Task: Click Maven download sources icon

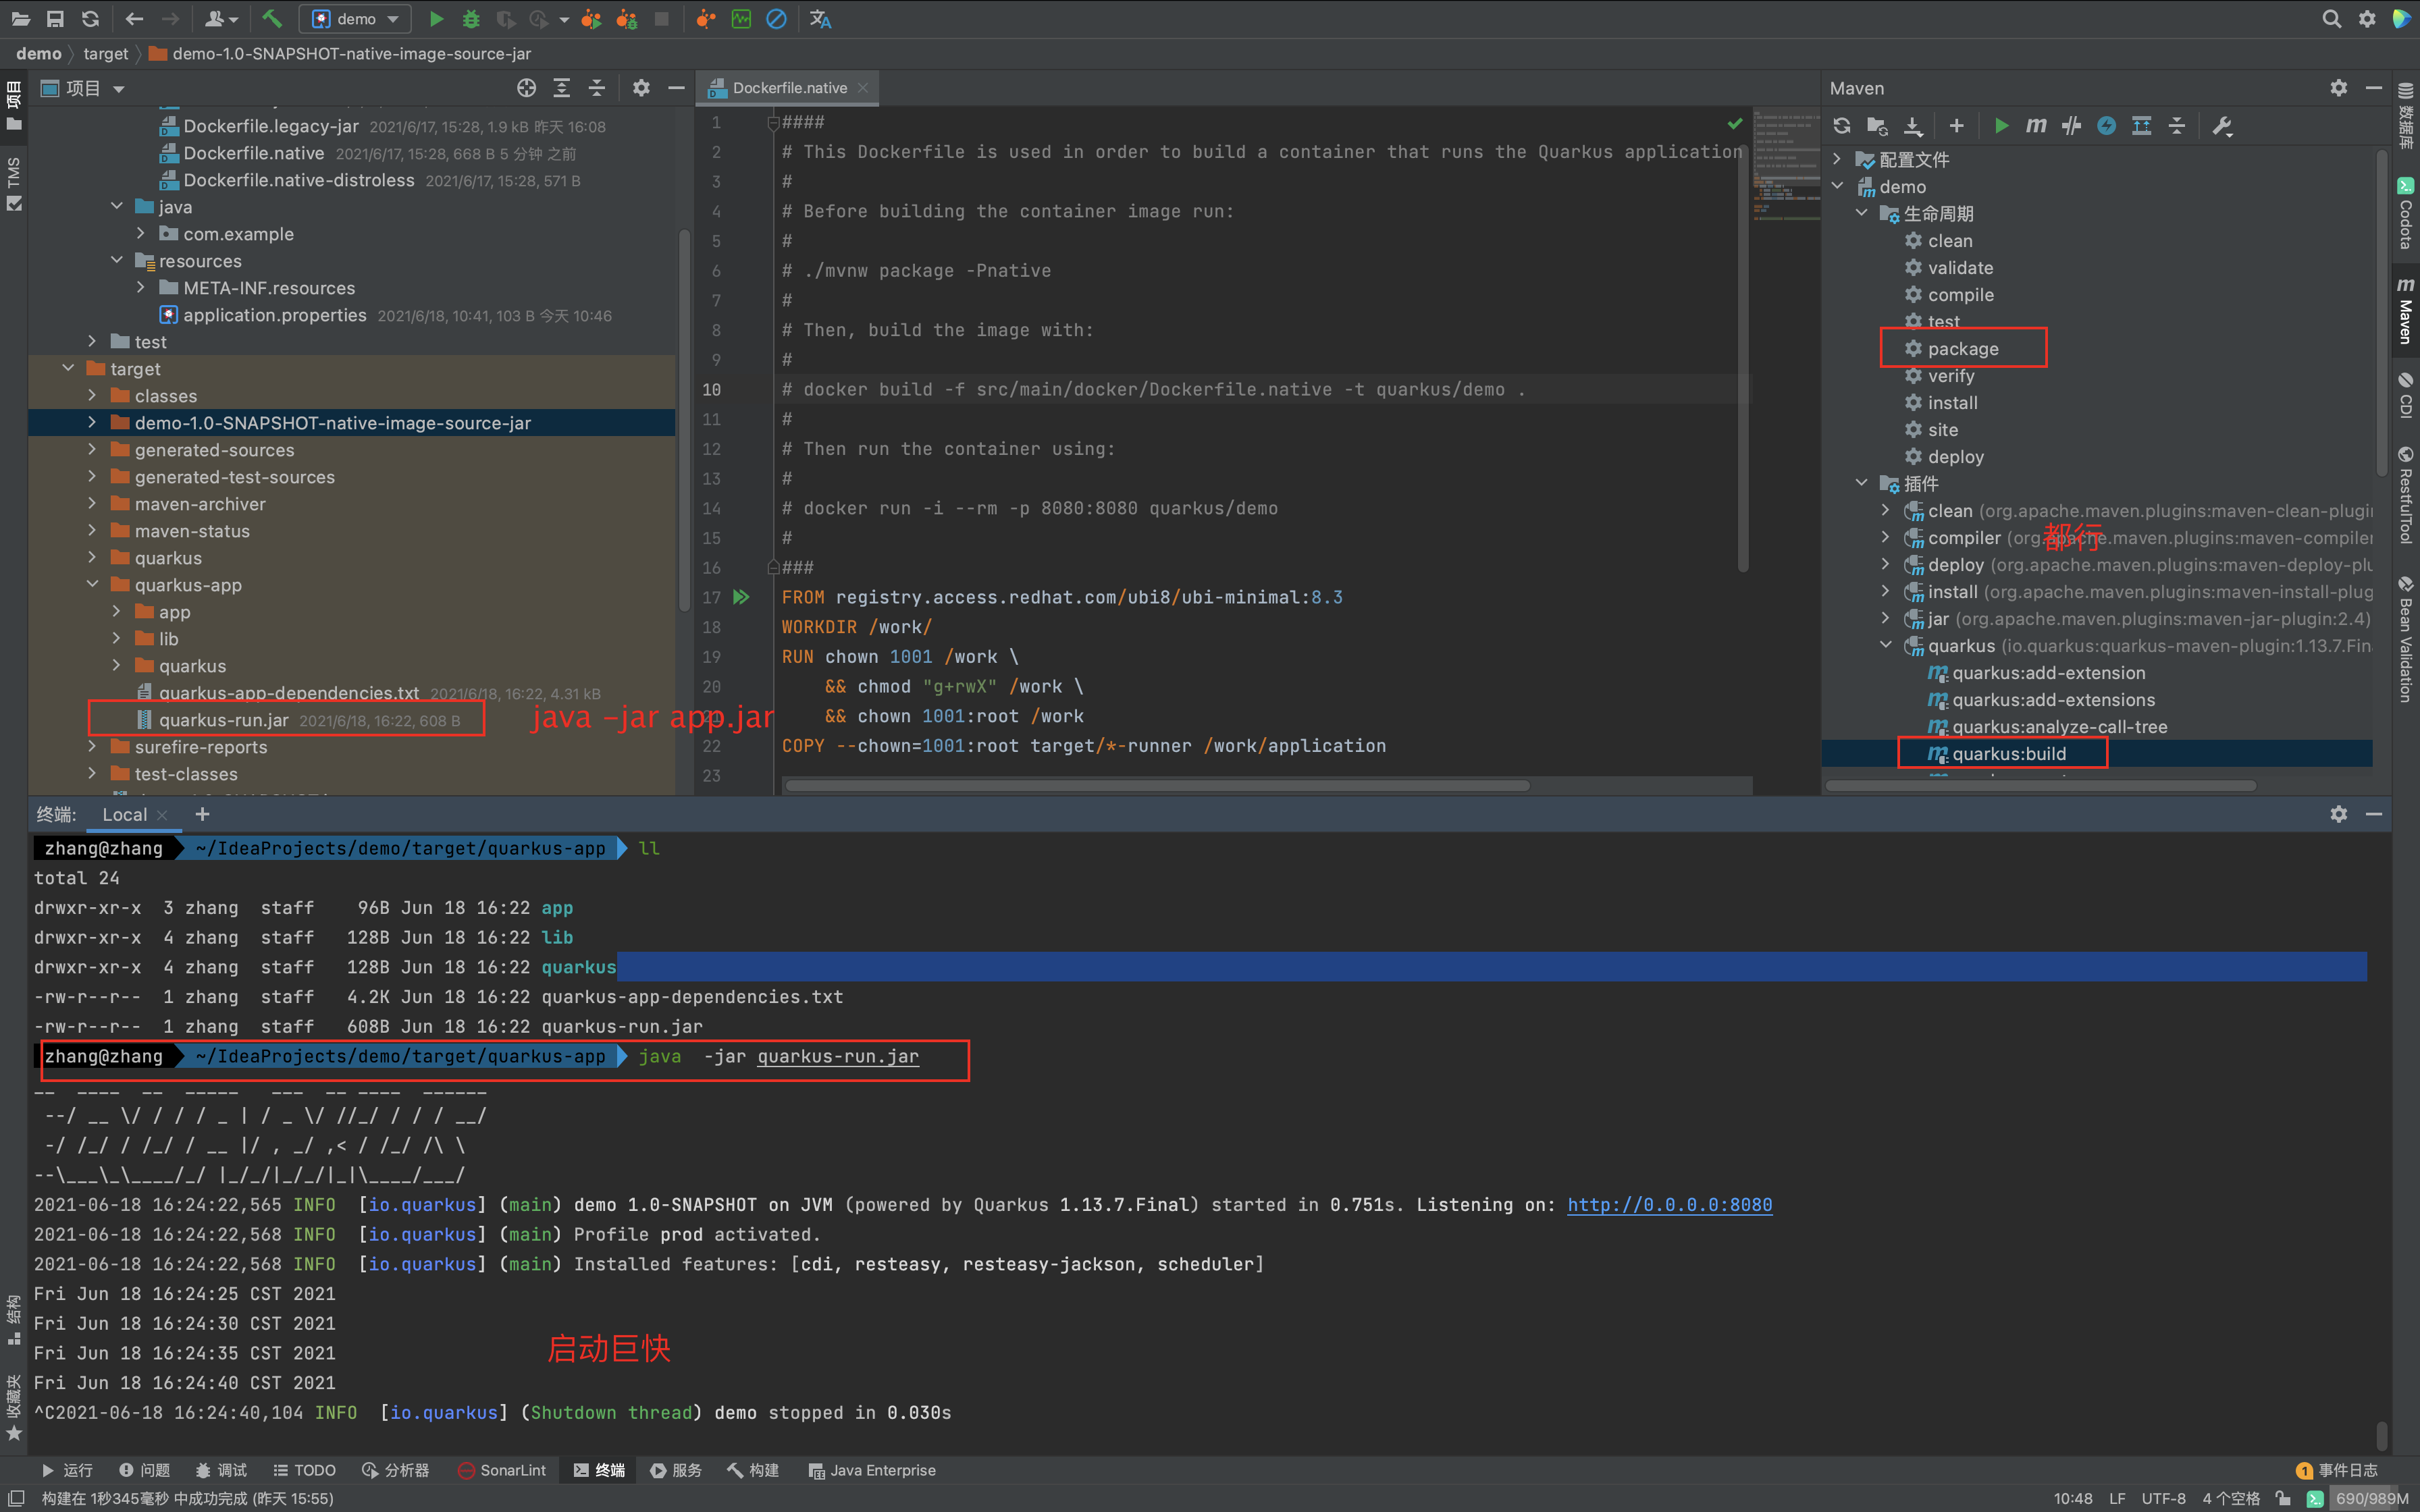Action: (1913, 126)
